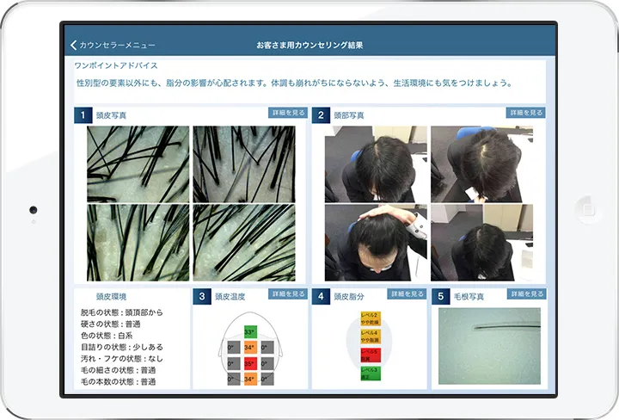Click the red 35° temperature cell

coord(249,363)
